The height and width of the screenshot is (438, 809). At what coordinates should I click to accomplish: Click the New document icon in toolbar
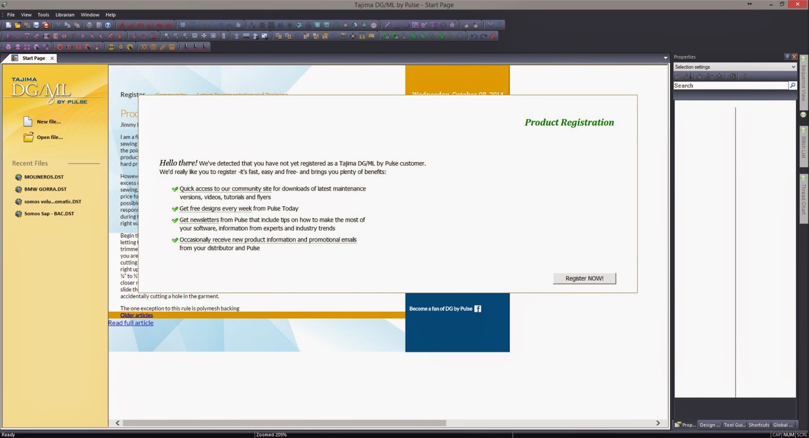[9, 25]
